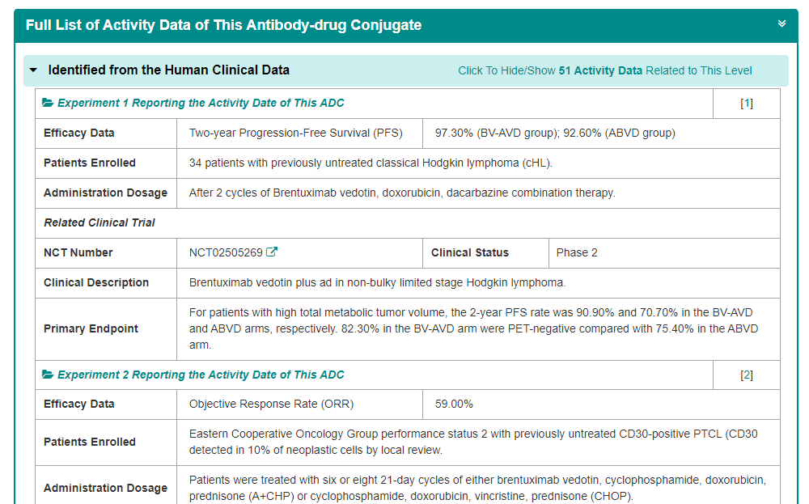Click the 59.00% efficacy value

(454, 404)
